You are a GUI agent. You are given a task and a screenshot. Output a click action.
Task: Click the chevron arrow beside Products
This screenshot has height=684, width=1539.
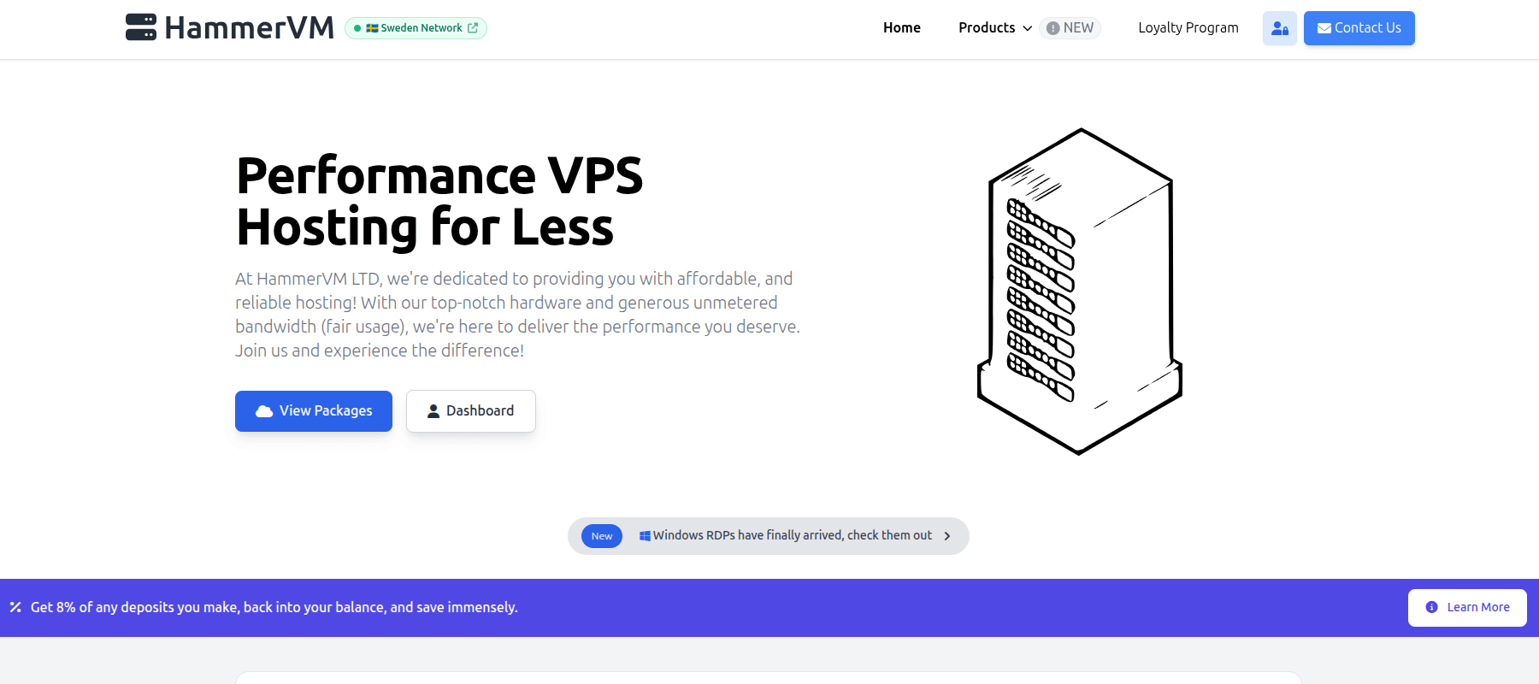coord(1027,28)
